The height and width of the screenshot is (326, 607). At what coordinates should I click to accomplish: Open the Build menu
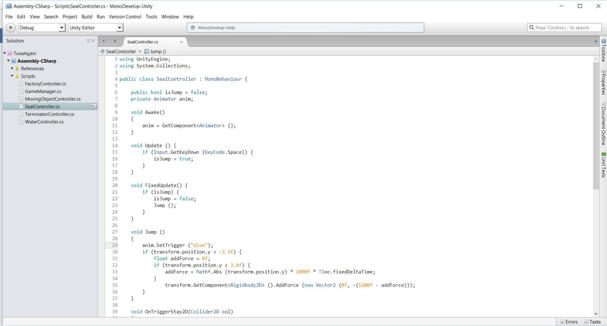coord(87,17)
